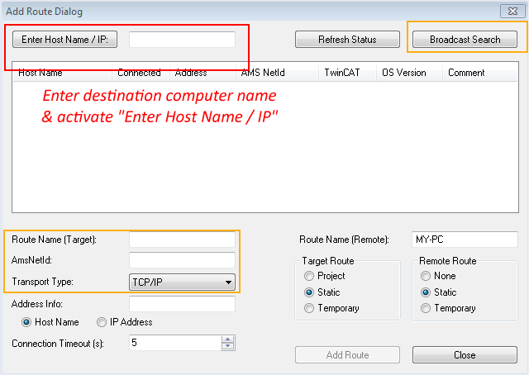Decrease Connection Timeout with the down arrow
The width and height of the screenshot is (529, 375).
tap(227, 346)
